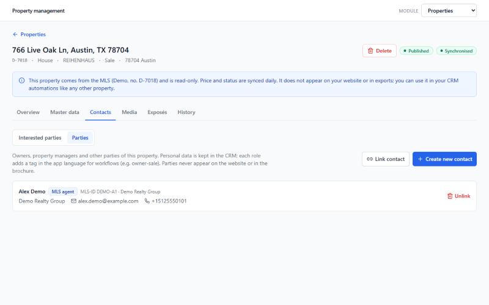The height and width of the screenshot is (305, 489).
Task: Click the Sale label in the subtitle
Action: click(109, 60)
